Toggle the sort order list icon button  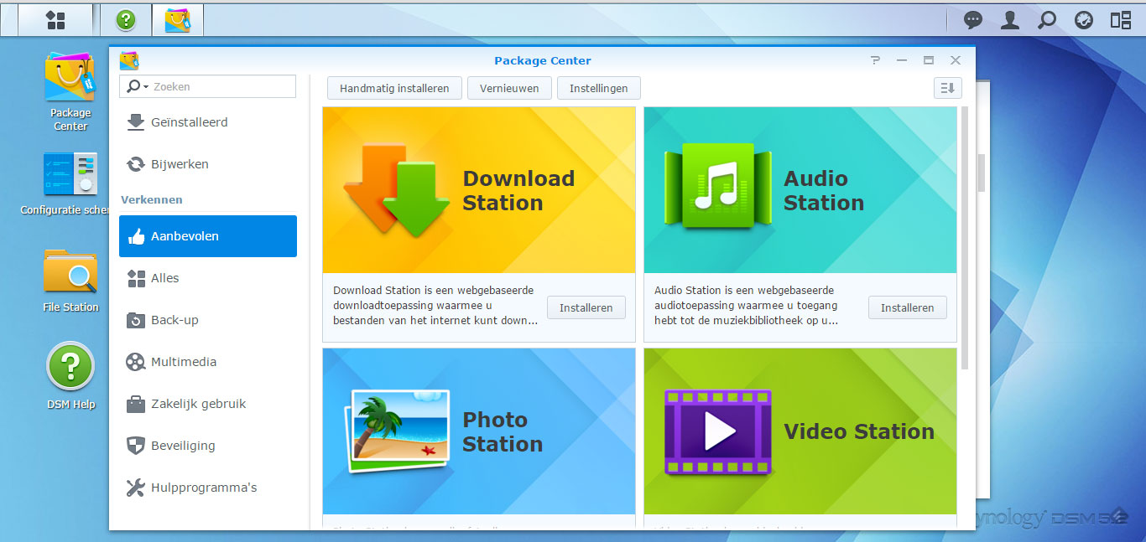948,88
